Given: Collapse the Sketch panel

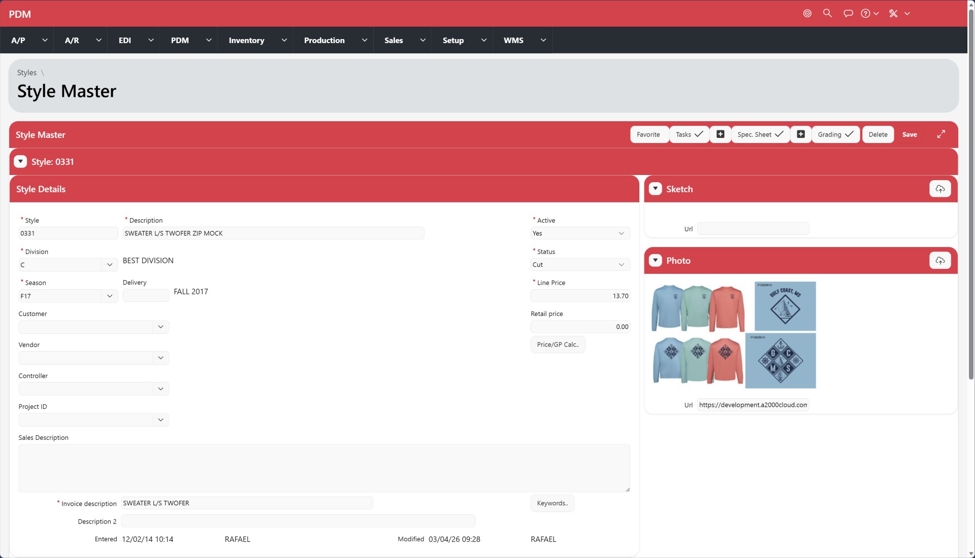Looking at the screenshot, I should pyautogui.click(x=656, y=189).
